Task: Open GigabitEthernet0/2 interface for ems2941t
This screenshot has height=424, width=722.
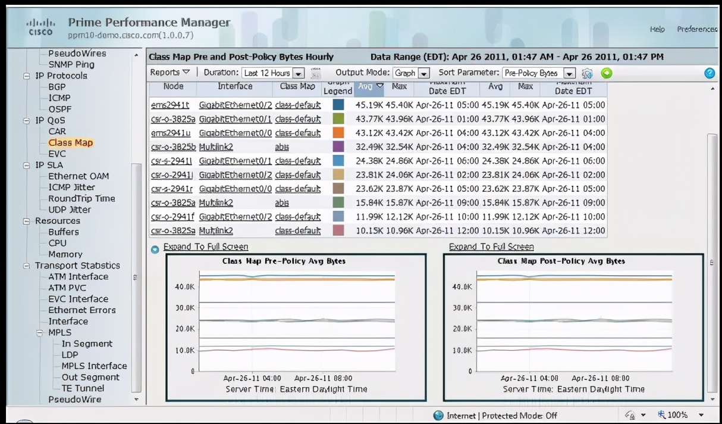Action: point(236,105)
